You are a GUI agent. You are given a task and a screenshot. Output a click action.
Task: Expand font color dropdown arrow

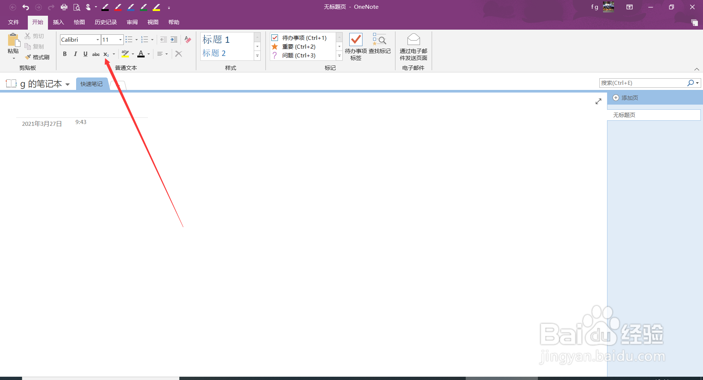pyautogui.click(x=149, y=54)
